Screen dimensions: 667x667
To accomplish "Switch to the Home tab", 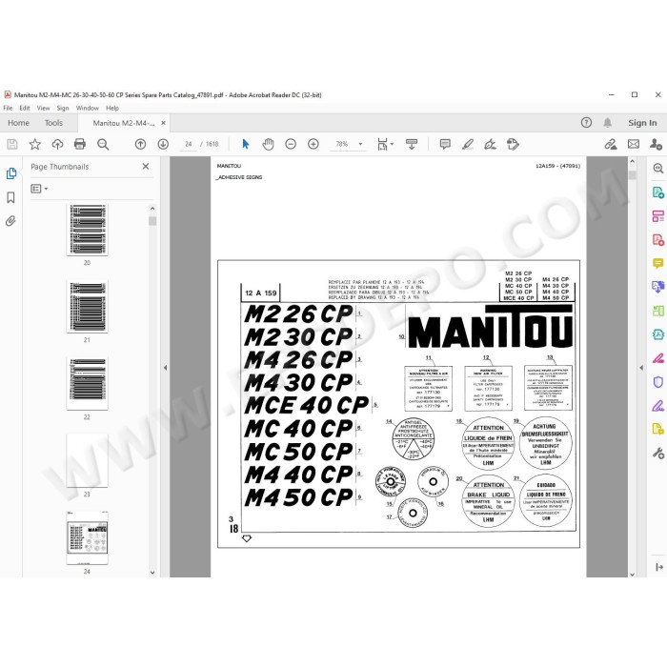I will (x=18, y=123).
